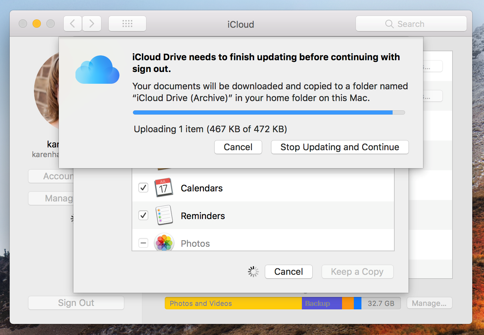
Task: Click the Photos app icon
Action: [x=164, y=243]
